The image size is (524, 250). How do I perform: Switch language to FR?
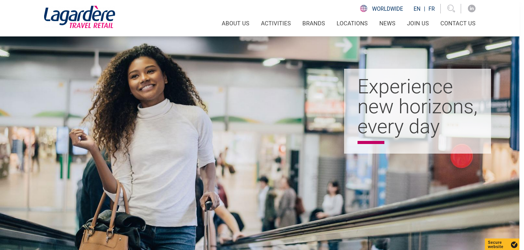[x=432, y=9]
